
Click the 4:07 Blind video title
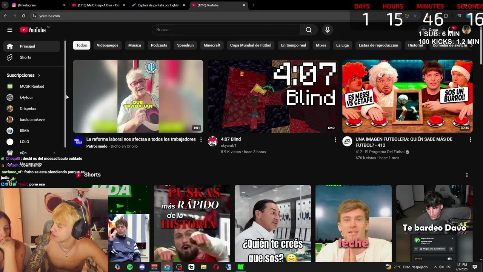(231, 139)
